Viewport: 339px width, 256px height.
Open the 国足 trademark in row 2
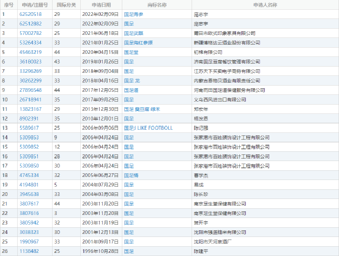[129, 24]
